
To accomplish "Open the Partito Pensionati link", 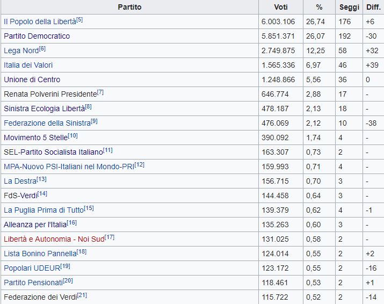I will coord(33,283).
